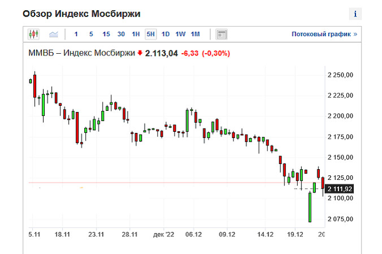Image resolution: width=382 pixels, height=254 pixels.
Task: Switch to candlestick chart type
Action: point(33,34)
